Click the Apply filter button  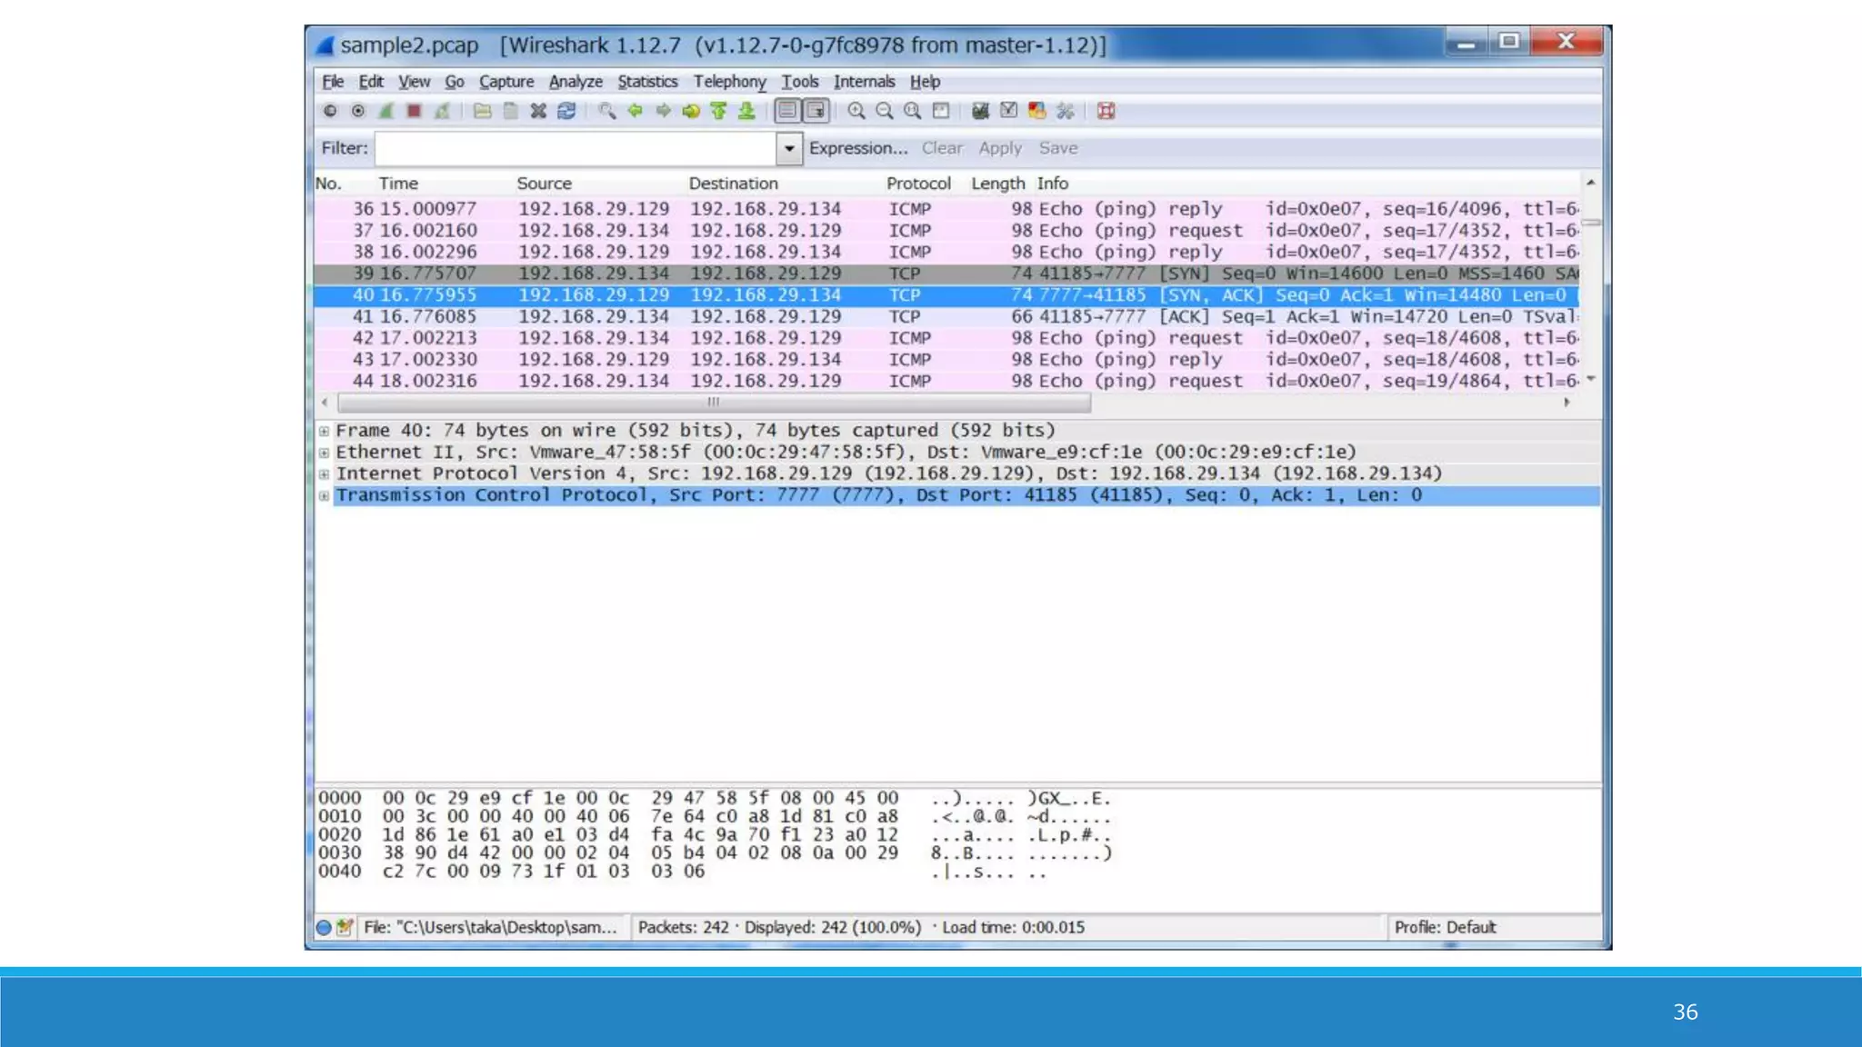pos(999,148)
